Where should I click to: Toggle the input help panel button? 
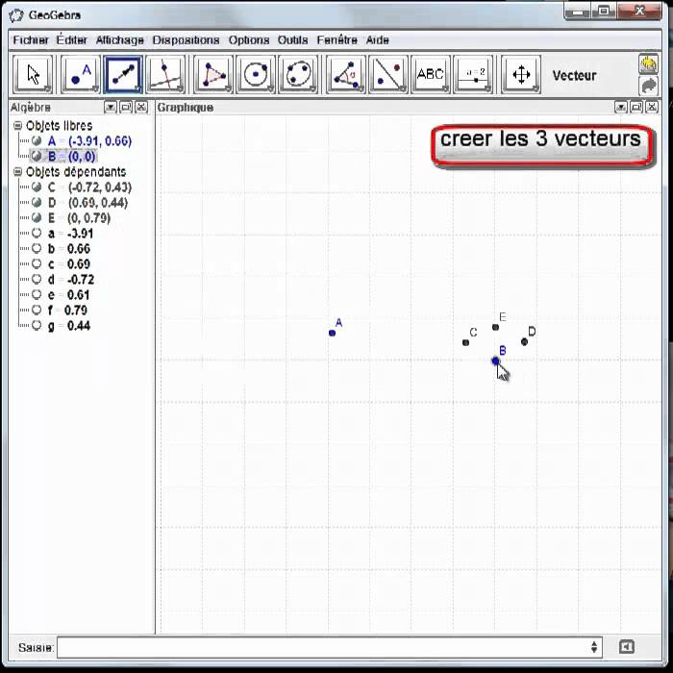point(627,647)
